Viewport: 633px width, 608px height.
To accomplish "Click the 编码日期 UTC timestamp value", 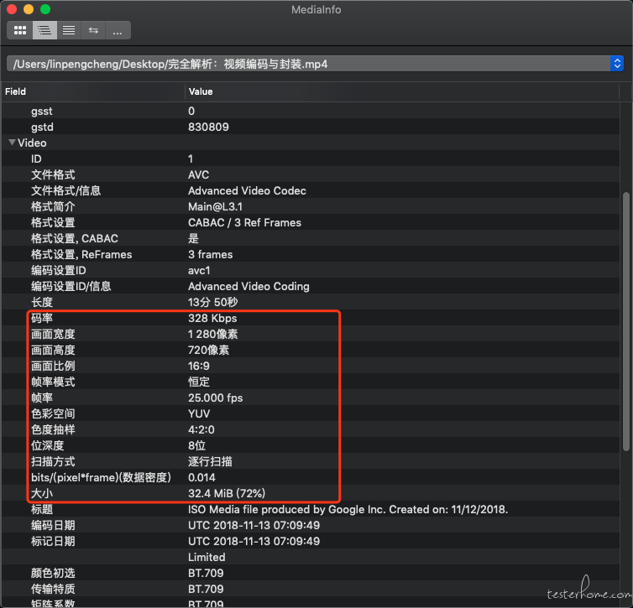I will pyautogui.click(x=254, y=525).
